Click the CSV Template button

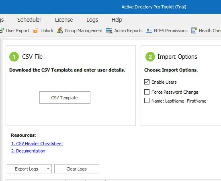[65, 97]
